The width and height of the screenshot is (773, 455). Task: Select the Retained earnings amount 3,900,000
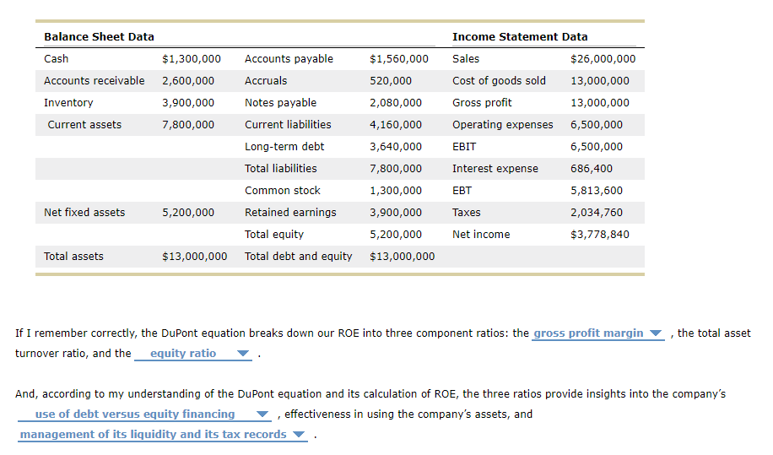click(396, 213)
